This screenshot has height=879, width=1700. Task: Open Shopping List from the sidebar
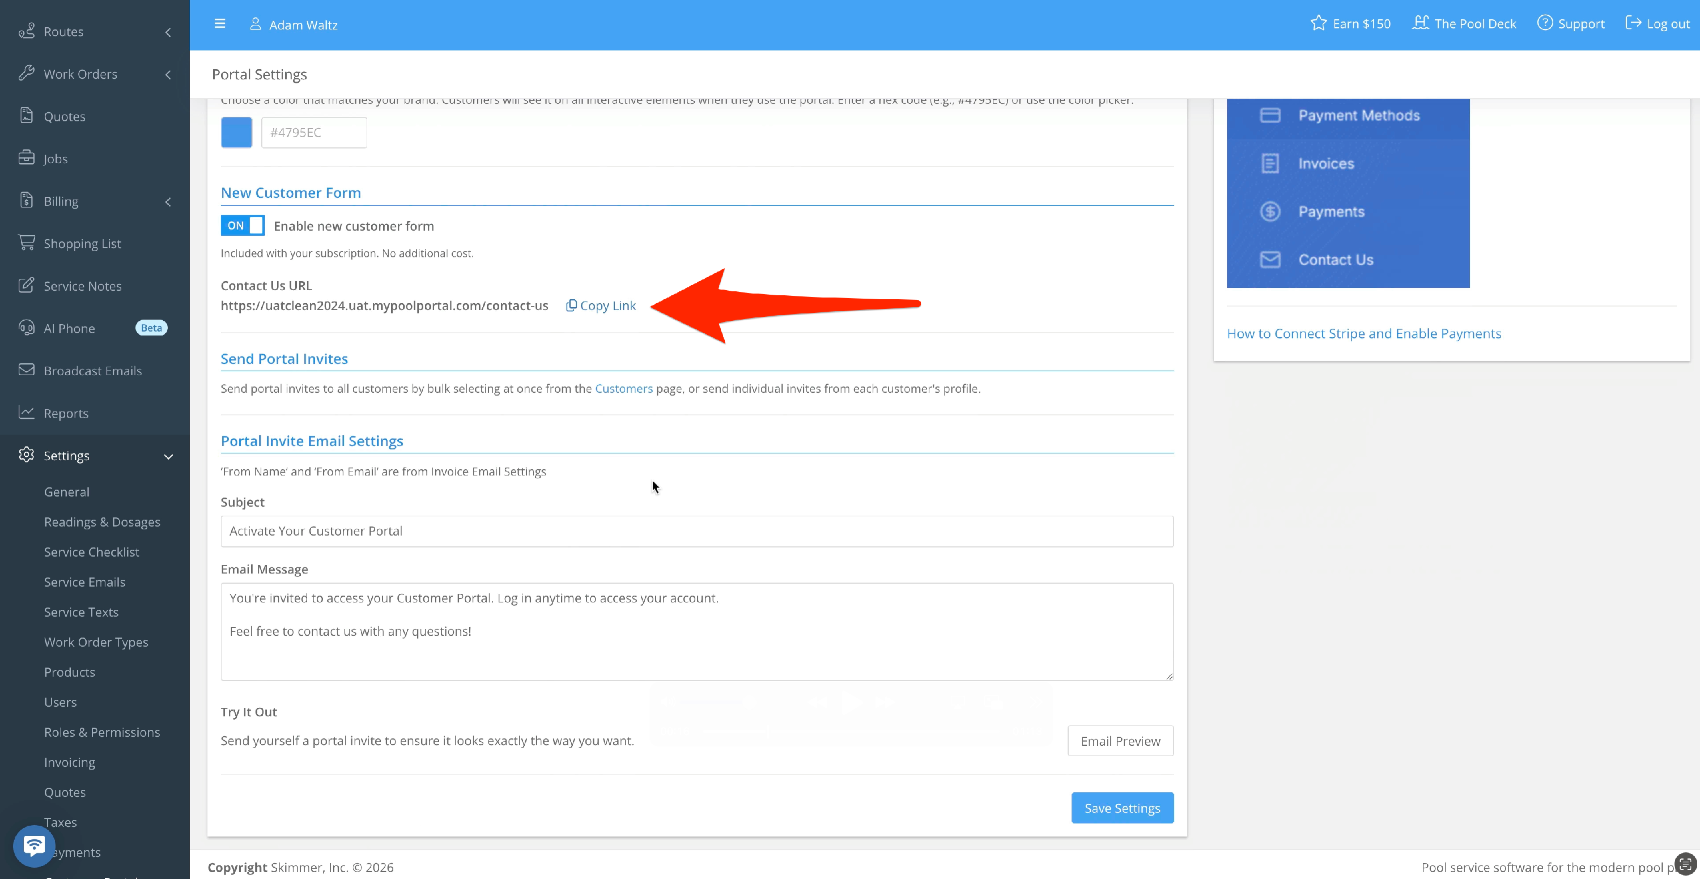[82, 244]
